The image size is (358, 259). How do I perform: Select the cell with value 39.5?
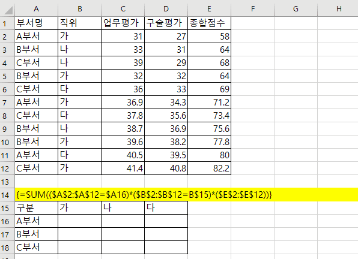click(x=166, y=155)
